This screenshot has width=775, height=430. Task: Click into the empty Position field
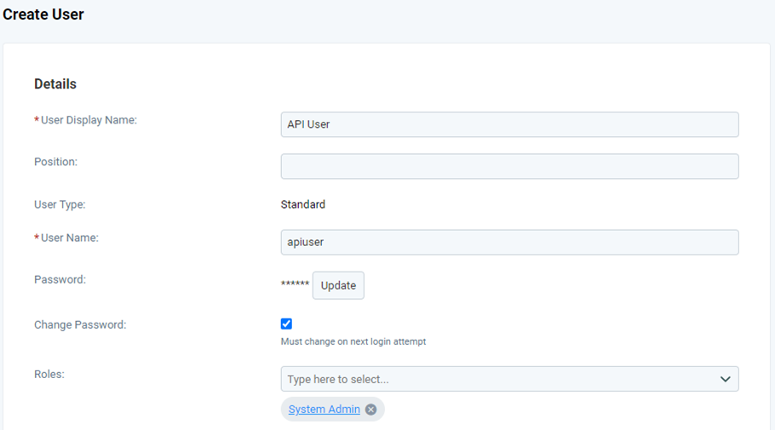pyautogui.click(x=509, y=166)
